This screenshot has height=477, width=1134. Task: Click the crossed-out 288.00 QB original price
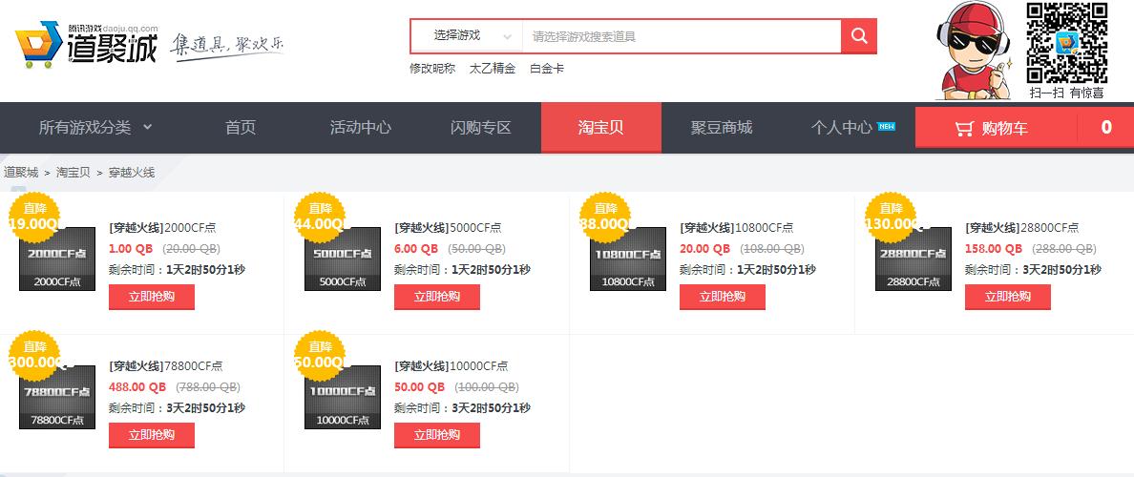coord(1064,249)
